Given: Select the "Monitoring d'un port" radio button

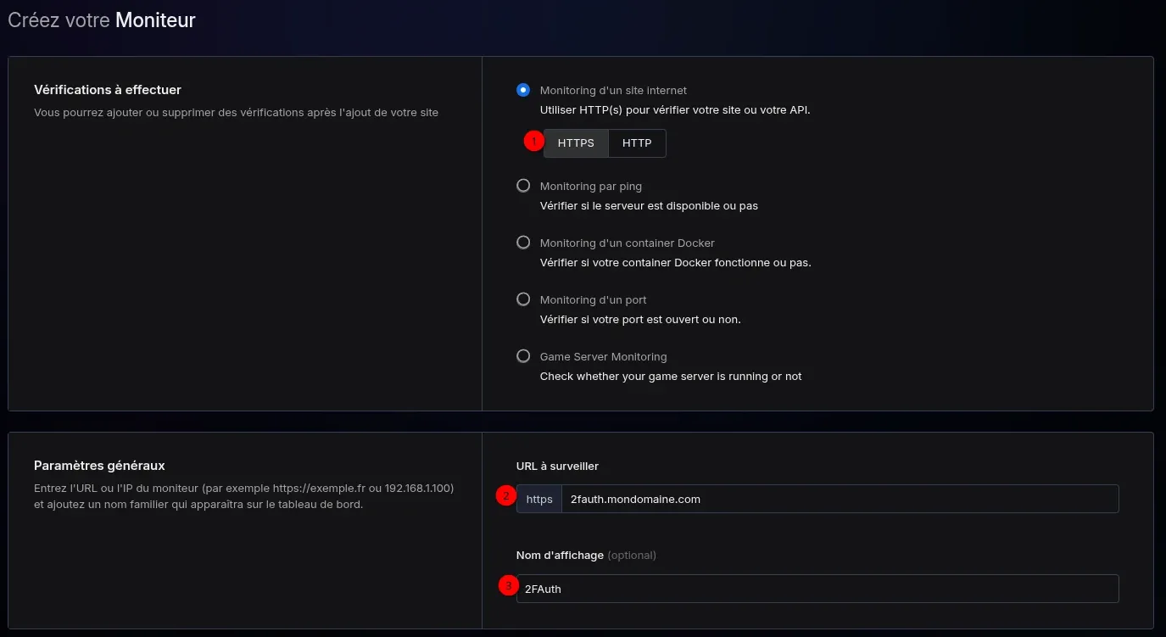Looking at the screenshot, I should point(523,299).
